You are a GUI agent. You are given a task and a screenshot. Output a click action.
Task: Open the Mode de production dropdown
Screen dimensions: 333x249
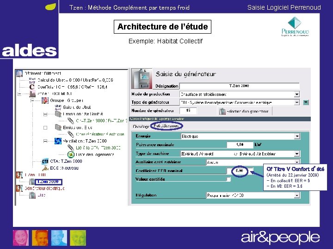coord(296,95)
